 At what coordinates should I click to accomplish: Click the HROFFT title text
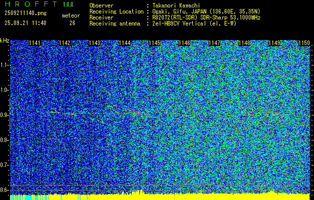[30, 4]
